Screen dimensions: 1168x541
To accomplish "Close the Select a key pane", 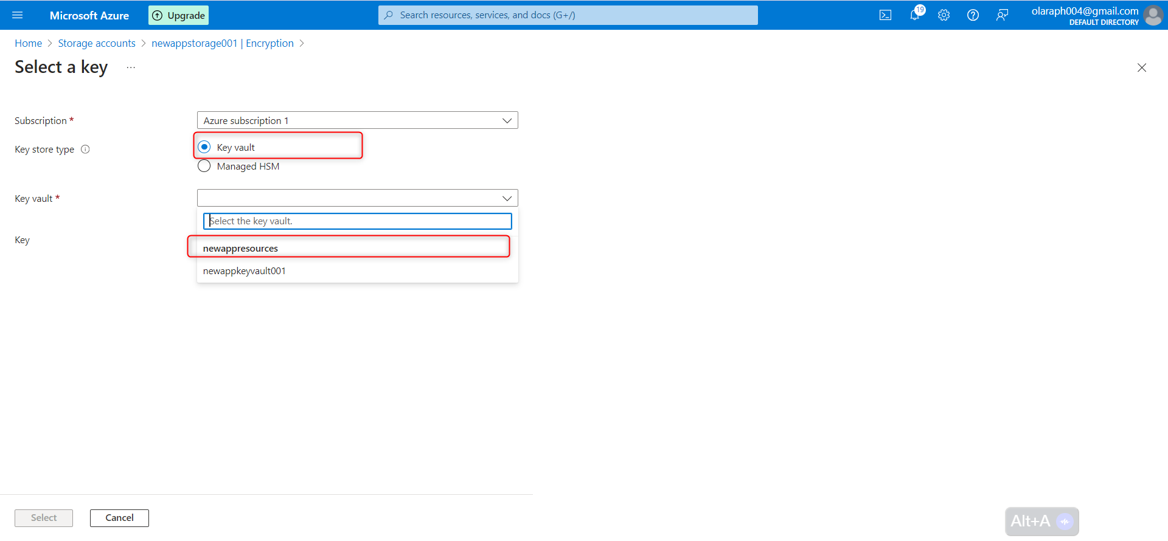I will 1142,67.
